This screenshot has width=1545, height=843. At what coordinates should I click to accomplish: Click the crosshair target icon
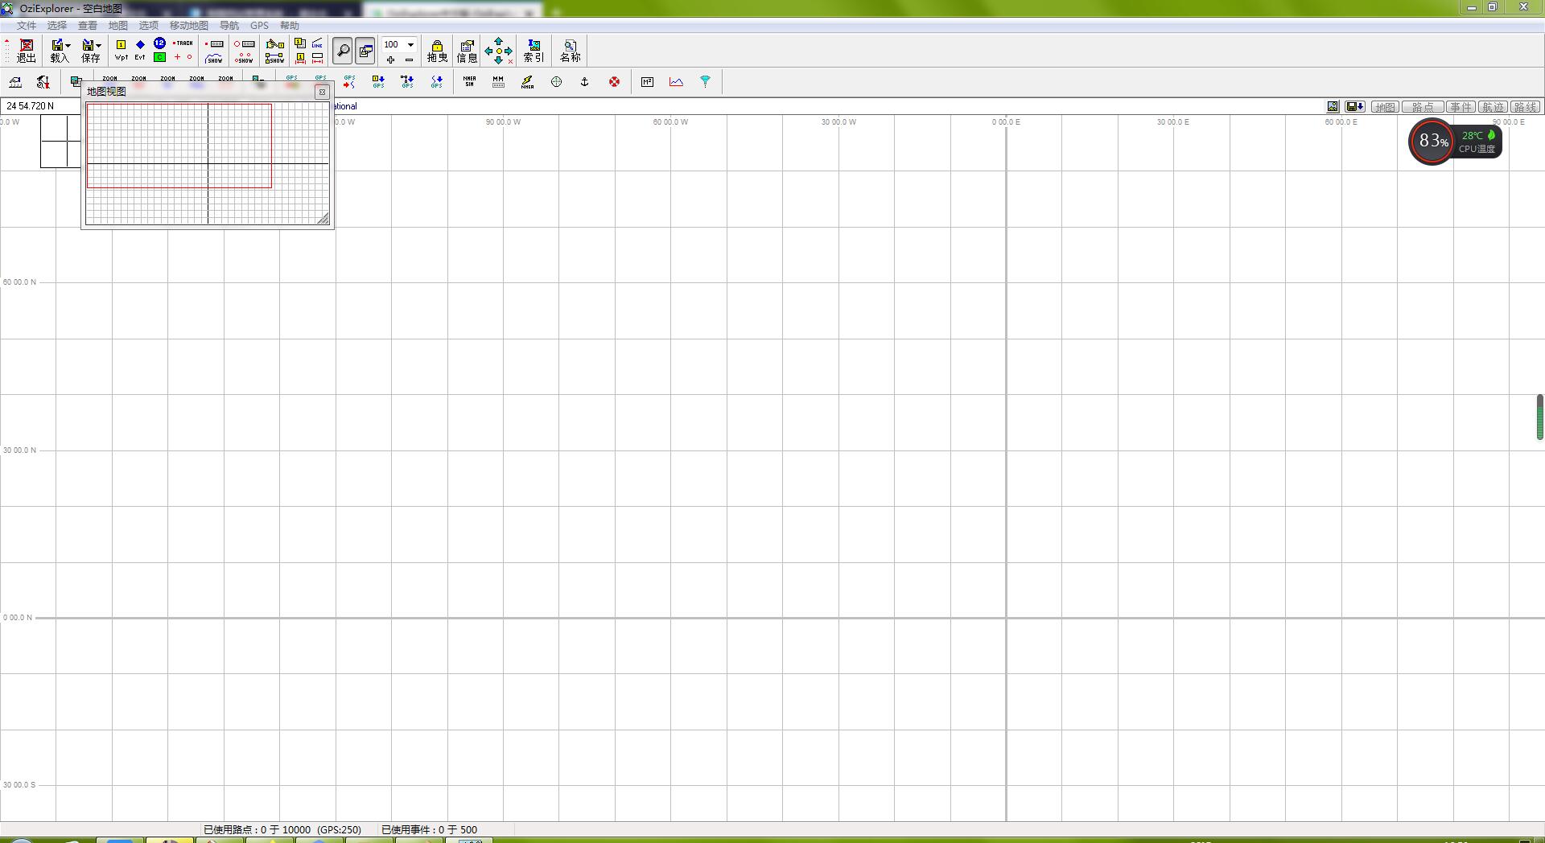click(556, 81)
